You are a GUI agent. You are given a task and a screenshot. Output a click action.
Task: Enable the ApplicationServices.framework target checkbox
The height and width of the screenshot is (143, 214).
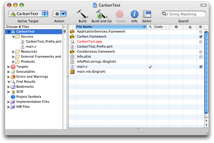(201, 32)
